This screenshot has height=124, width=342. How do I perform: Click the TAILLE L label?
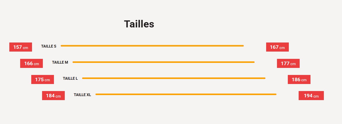[70, 78]
